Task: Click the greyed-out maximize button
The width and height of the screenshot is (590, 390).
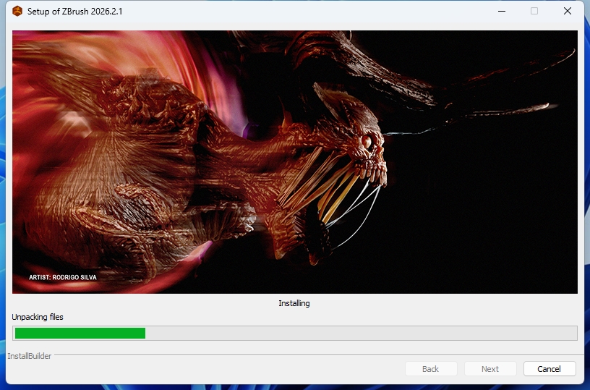Action: click(x=534, y=11)
